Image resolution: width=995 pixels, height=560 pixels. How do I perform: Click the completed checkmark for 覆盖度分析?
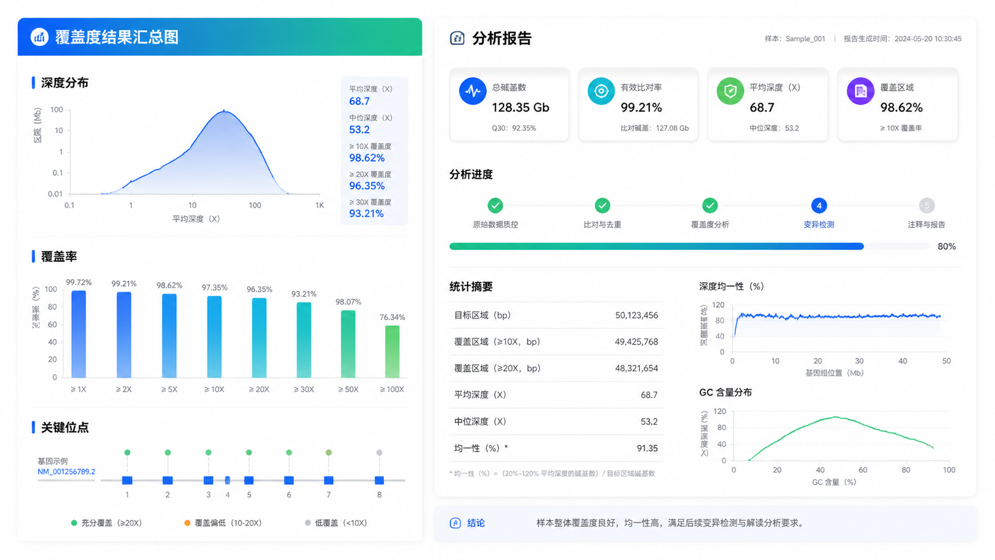point(709,205)
